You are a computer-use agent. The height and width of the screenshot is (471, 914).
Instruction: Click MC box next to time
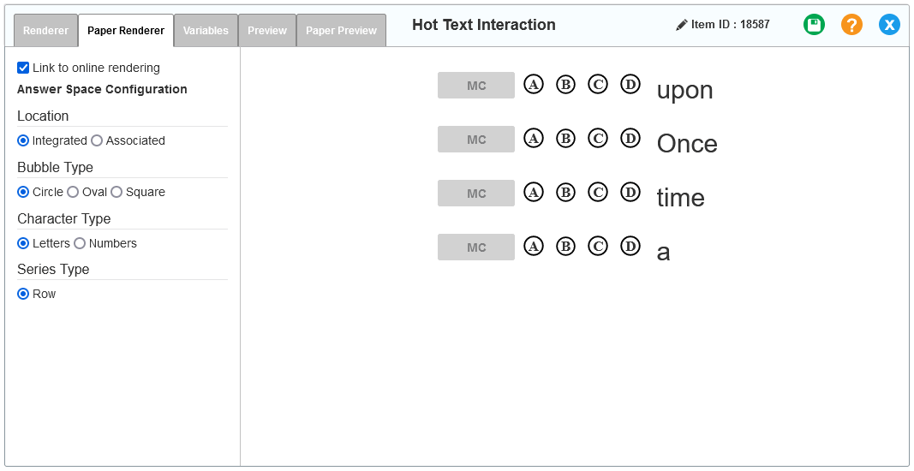click(476, 193)
